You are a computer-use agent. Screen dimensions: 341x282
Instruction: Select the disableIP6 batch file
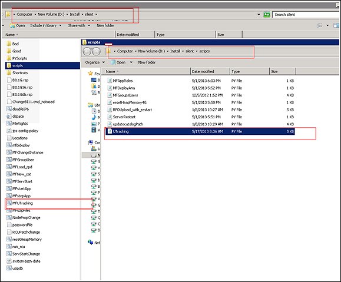18,109
